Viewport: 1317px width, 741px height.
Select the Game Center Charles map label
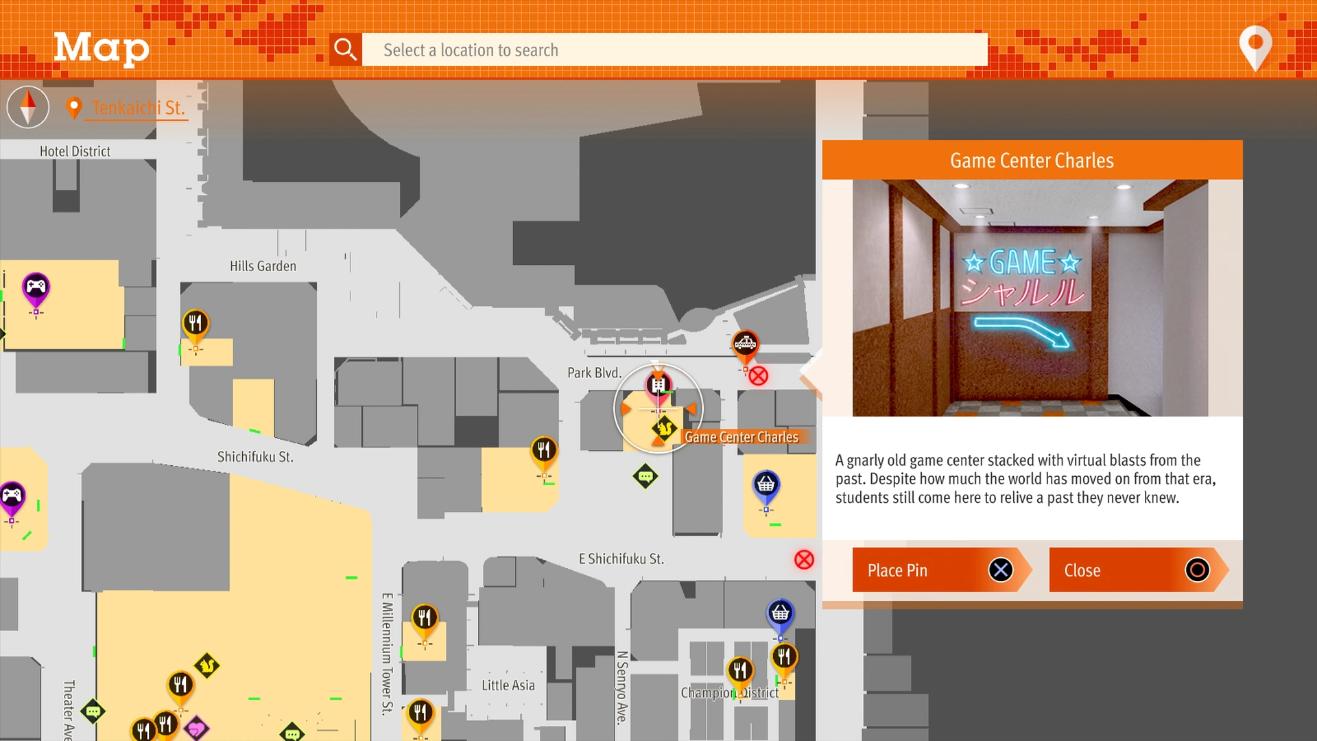point(741,437)
